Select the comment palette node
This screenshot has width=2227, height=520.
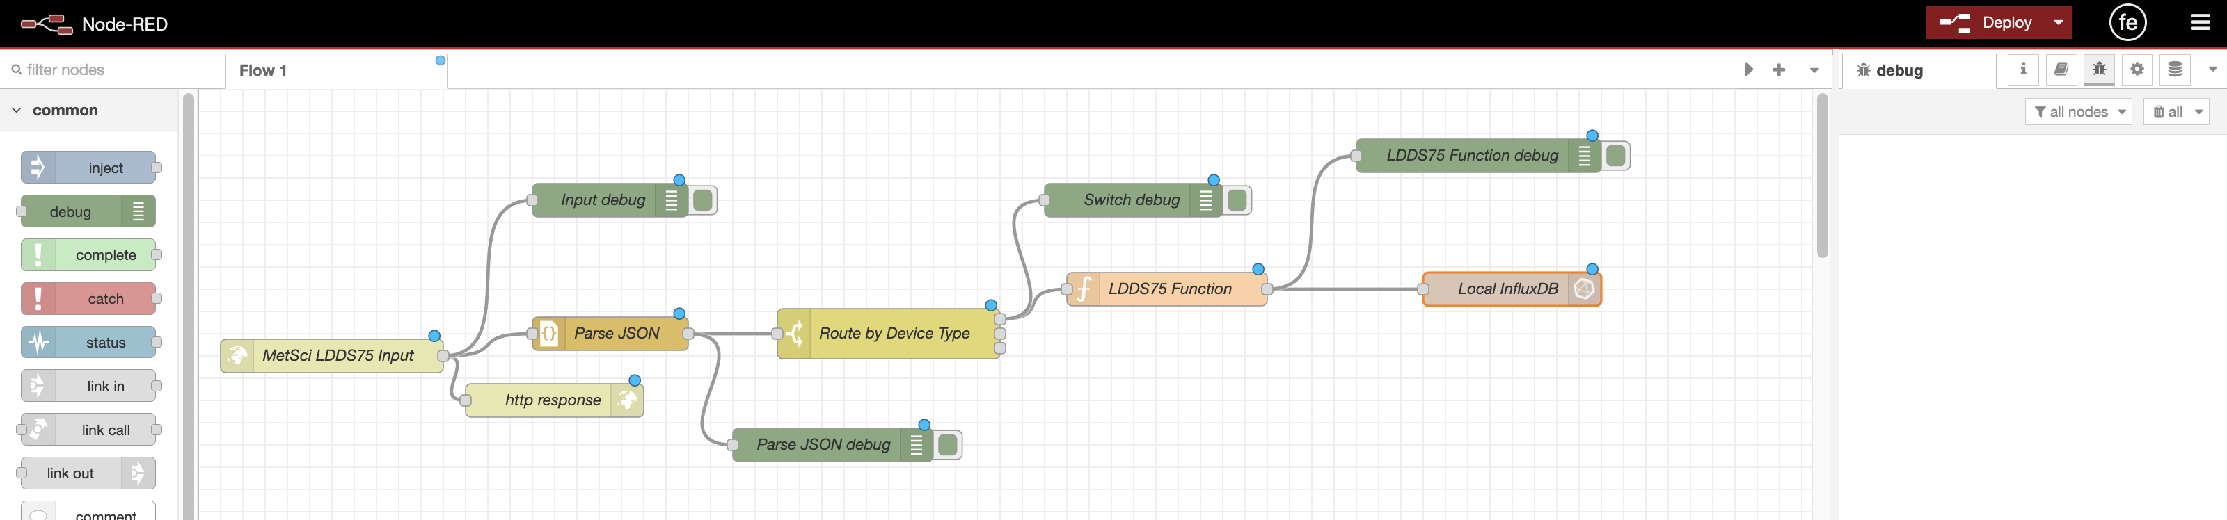tap(88, 512)
